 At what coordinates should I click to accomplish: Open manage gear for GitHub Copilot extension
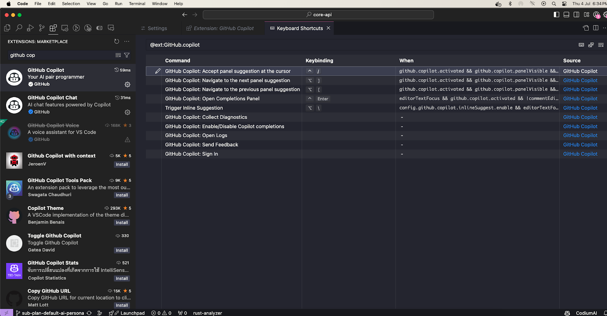tap(127, 84)
